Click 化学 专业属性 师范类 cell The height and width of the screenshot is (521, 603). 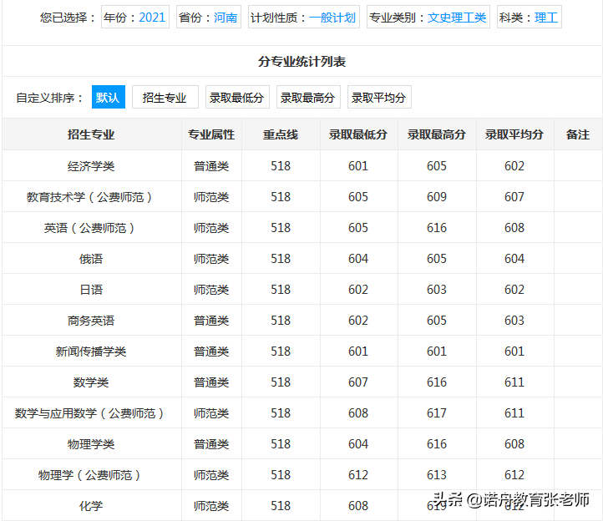click(211, 506)
